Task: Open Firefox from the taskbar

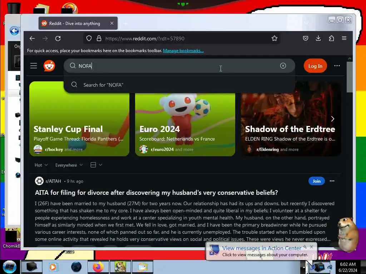Action: click(98, 267)
